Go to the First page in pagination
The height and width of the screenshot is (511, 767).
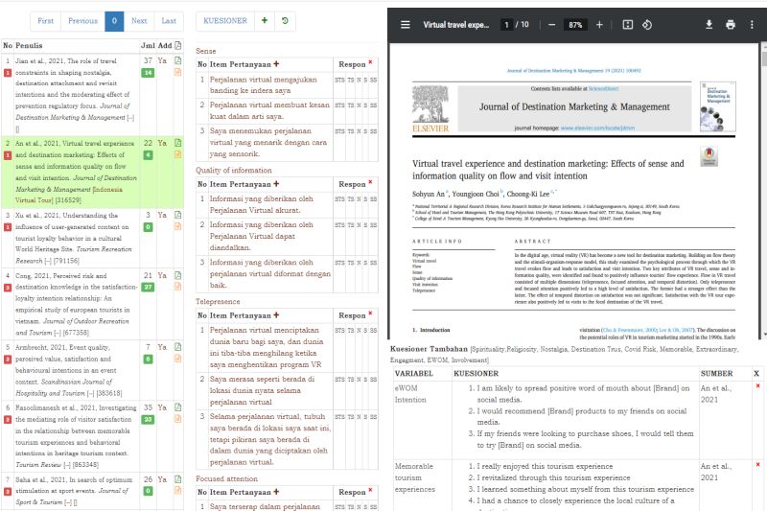45,20
